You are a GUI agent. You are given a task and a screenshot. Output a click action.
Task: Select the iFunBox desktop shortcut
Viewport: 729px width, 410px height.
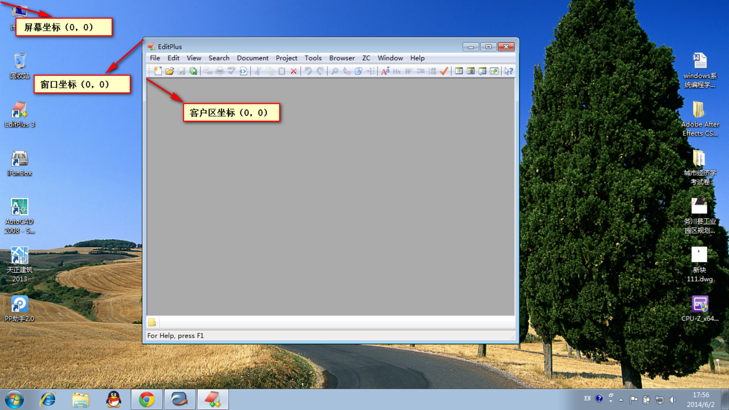coord(19,163)
